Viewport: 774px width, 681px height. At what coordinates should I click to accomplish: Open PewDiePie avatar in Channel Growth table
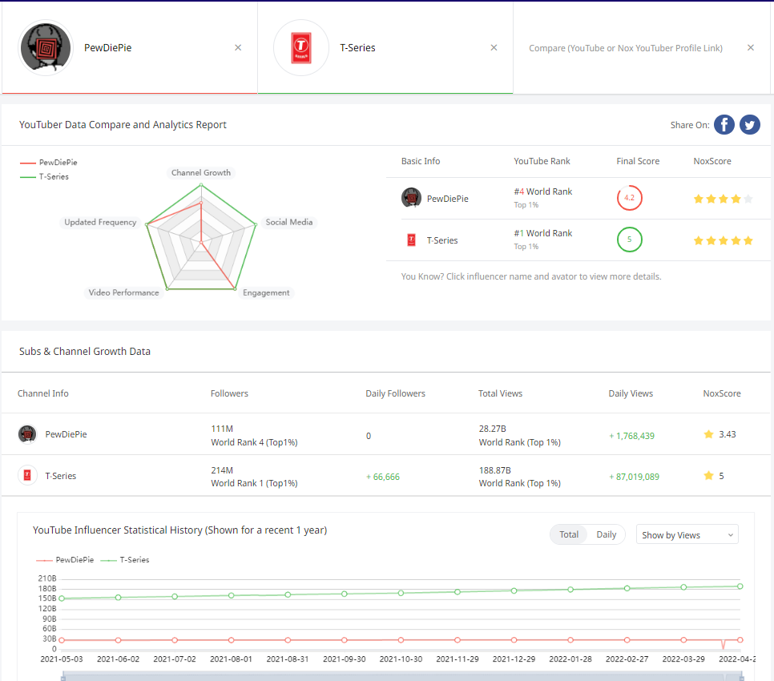click(27, 434)
